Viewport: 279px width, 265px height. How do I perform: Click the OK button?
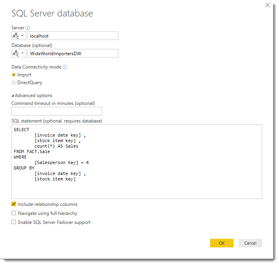(221, 243)
